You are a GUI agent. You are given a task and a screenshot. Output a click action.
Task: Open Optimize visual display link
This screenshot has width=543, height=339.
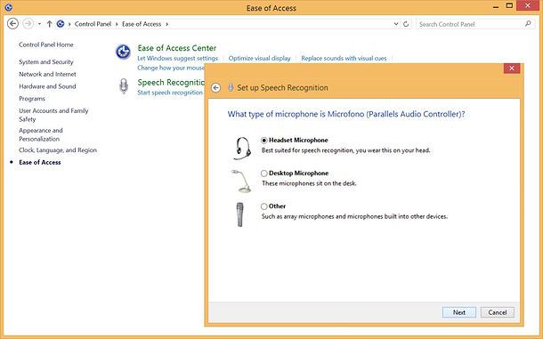(259, 58)
